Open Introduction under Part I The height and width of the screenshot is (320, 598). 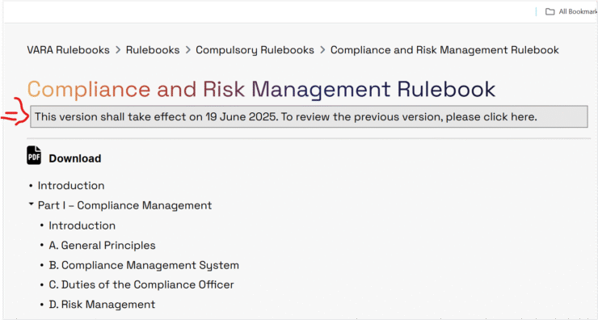coord(82,225)
